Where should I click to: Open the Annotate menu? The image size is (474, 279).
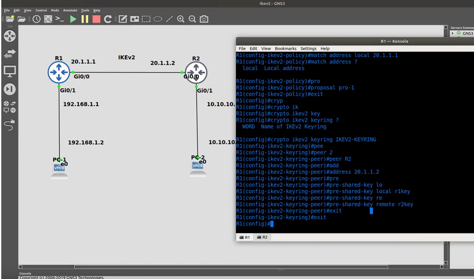[x=70, y=10]
